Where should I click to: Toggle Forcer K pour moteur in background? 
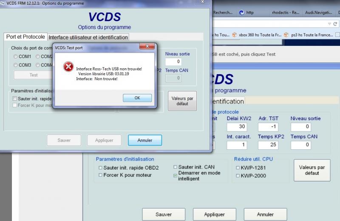(x=100, y=175)
